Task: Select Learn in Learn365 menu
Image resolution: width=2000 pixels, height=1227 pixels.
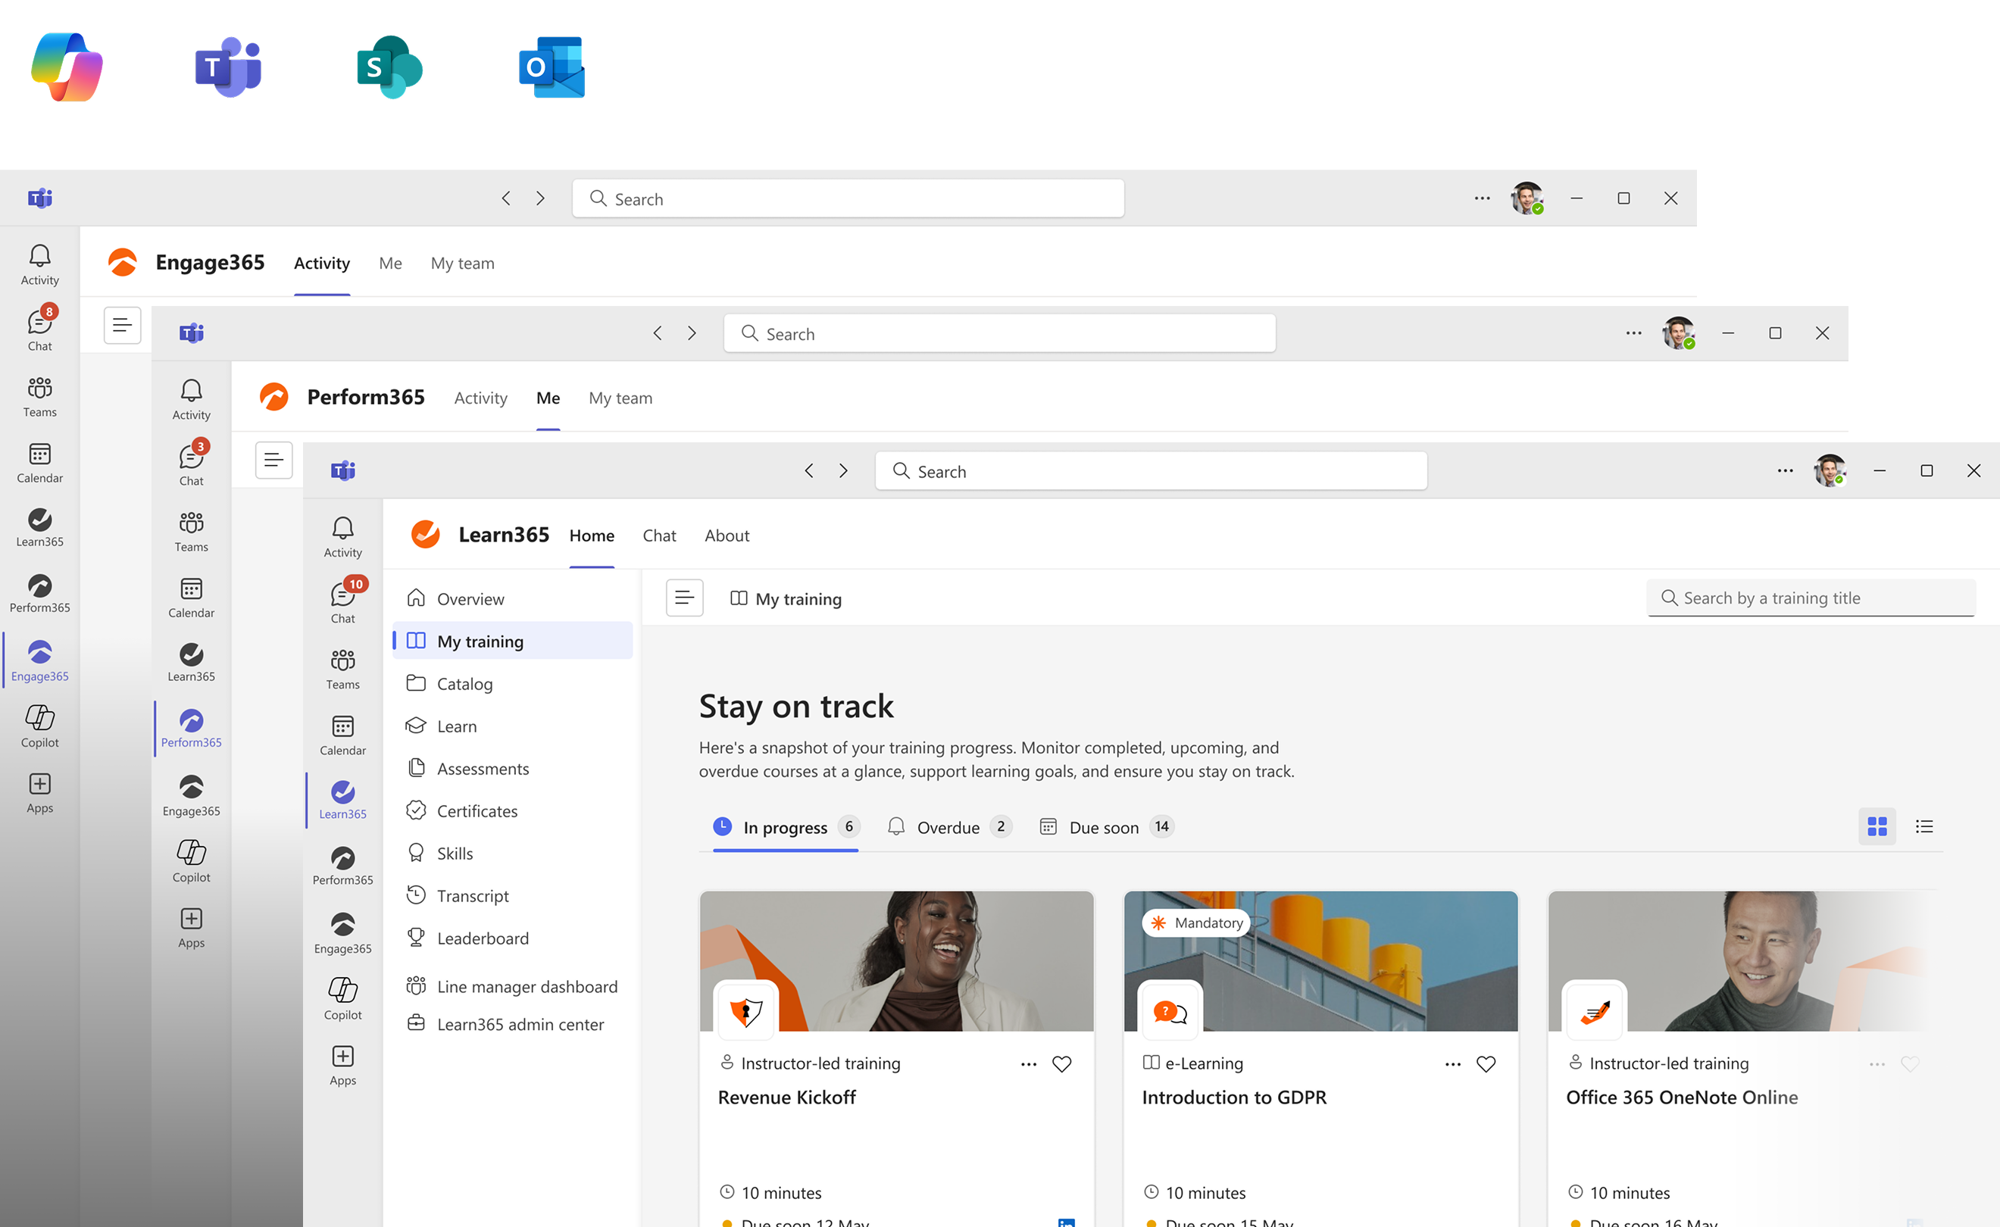Action: (x=513, y=726)
